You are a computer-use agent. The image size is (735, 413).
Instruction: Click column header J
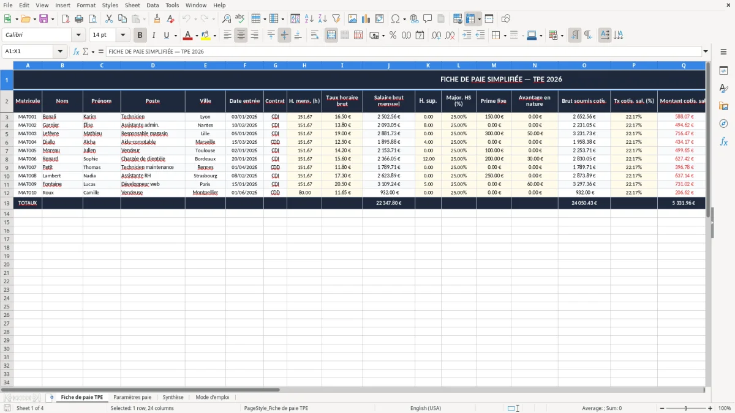(388, 65)
